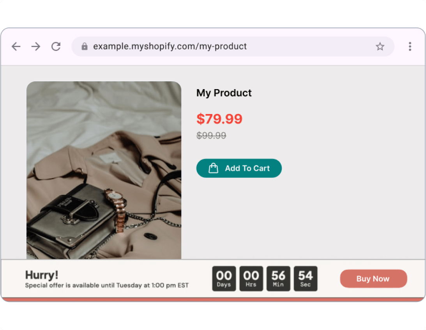Screen dimensions: 426x330
Task: Click the special offer deadline text
Action: tap(107, 285)
